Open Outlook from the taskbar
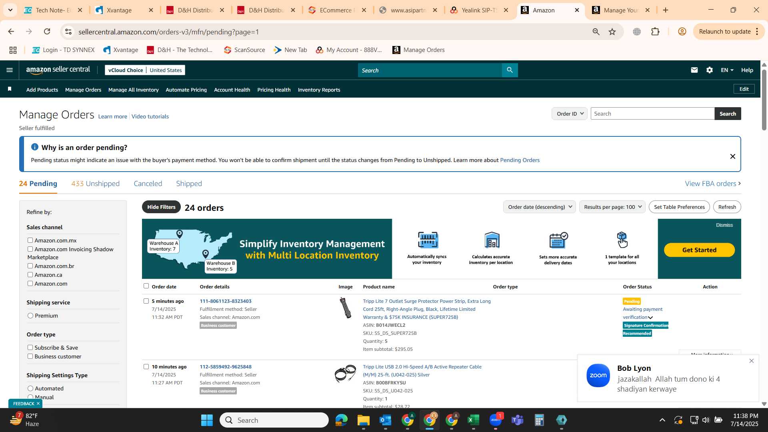Image resolution: width=768 pixels, height=432 pixels. point(385,420)
